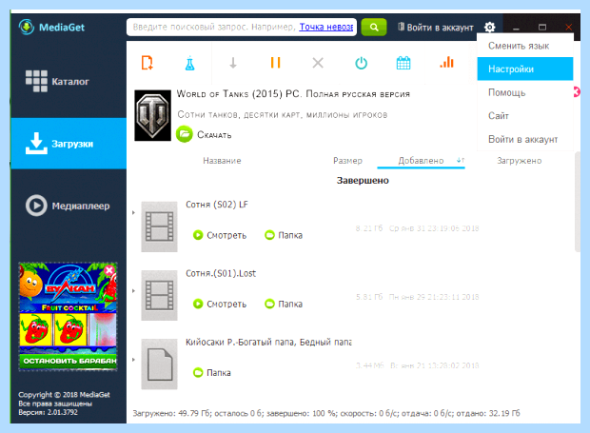The height and width of the screenshot is (433, 590).
Task: Click Войти в аккаунт in the dropdown menu
Action: (525, 139)
